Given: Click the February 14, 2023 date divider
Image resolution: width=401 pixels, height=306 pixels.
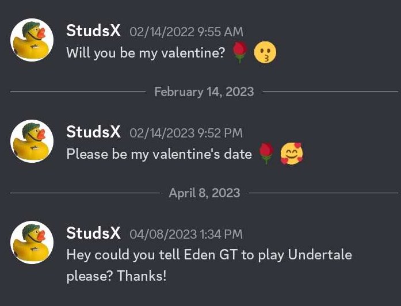Looking at the screenshot, I should [x=204, y=92].
